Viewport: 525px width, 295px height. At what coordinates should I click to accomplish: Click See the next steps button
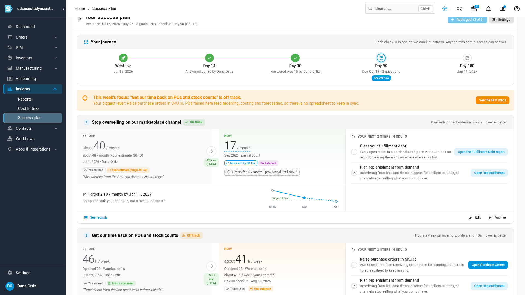tap(492, 100)
